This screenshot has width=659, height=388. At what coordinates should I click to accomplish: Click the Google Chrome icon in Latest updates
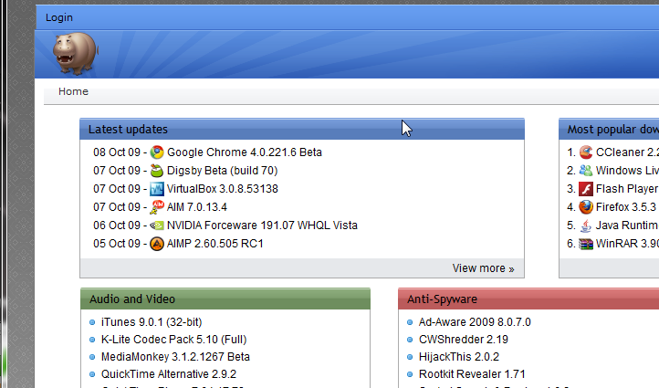(157, 152)
